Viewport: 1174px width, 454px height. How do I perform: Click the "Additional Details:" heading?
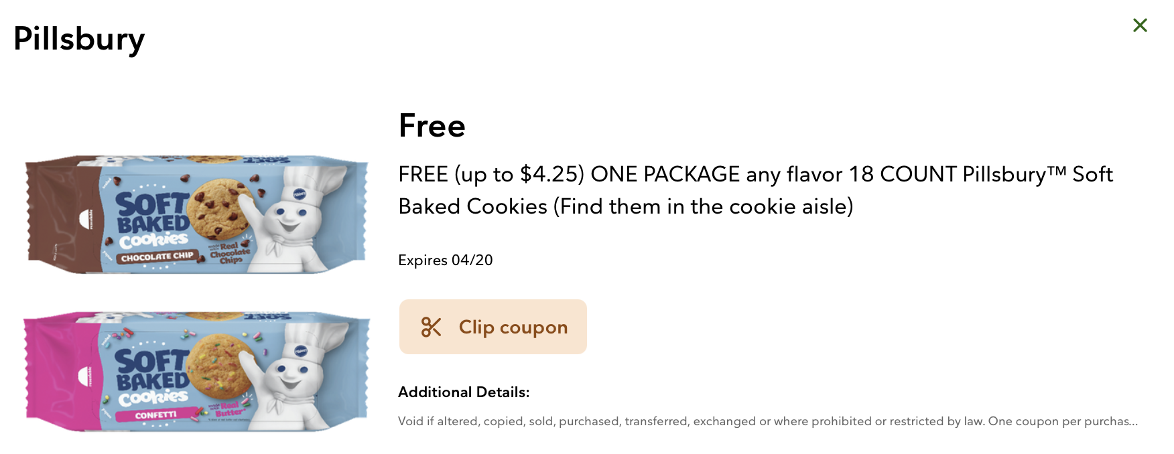(x=464, y=392)
